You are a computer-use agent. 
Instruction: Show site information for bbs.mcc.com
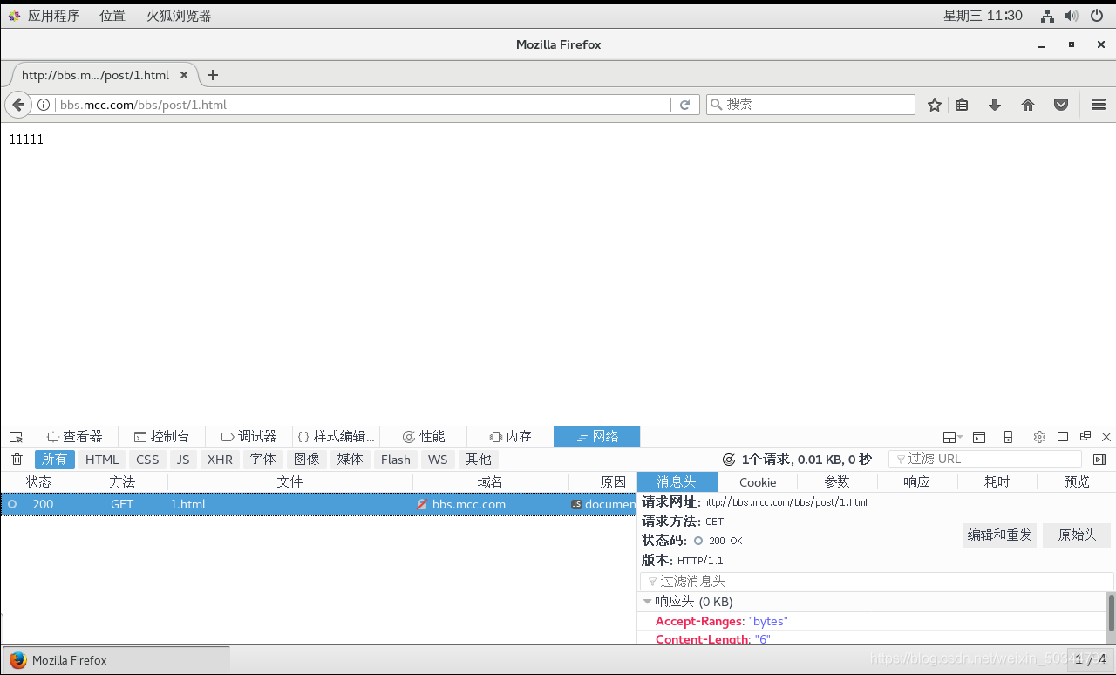click(44, 105)
